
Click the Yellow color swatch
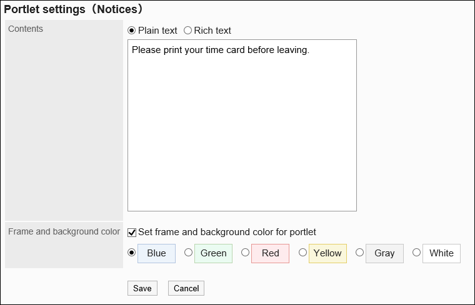(327, 253)
